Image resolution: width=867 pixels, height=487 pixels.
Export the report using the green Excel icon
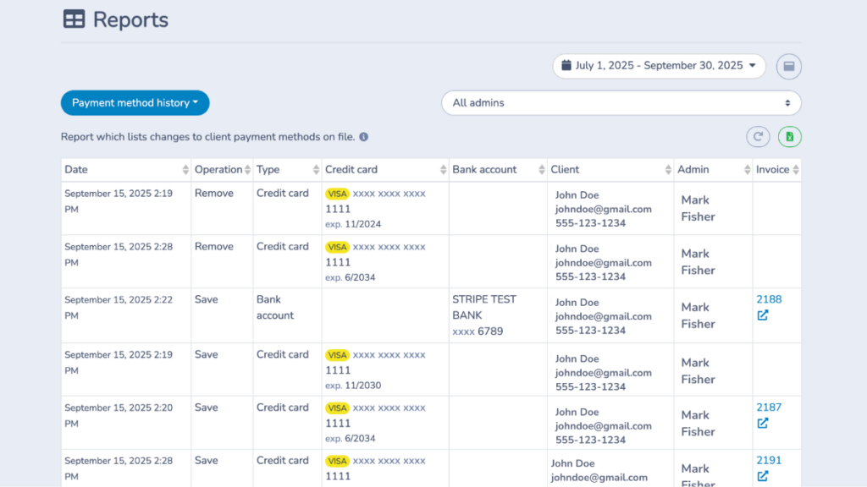tap(789, 136)
